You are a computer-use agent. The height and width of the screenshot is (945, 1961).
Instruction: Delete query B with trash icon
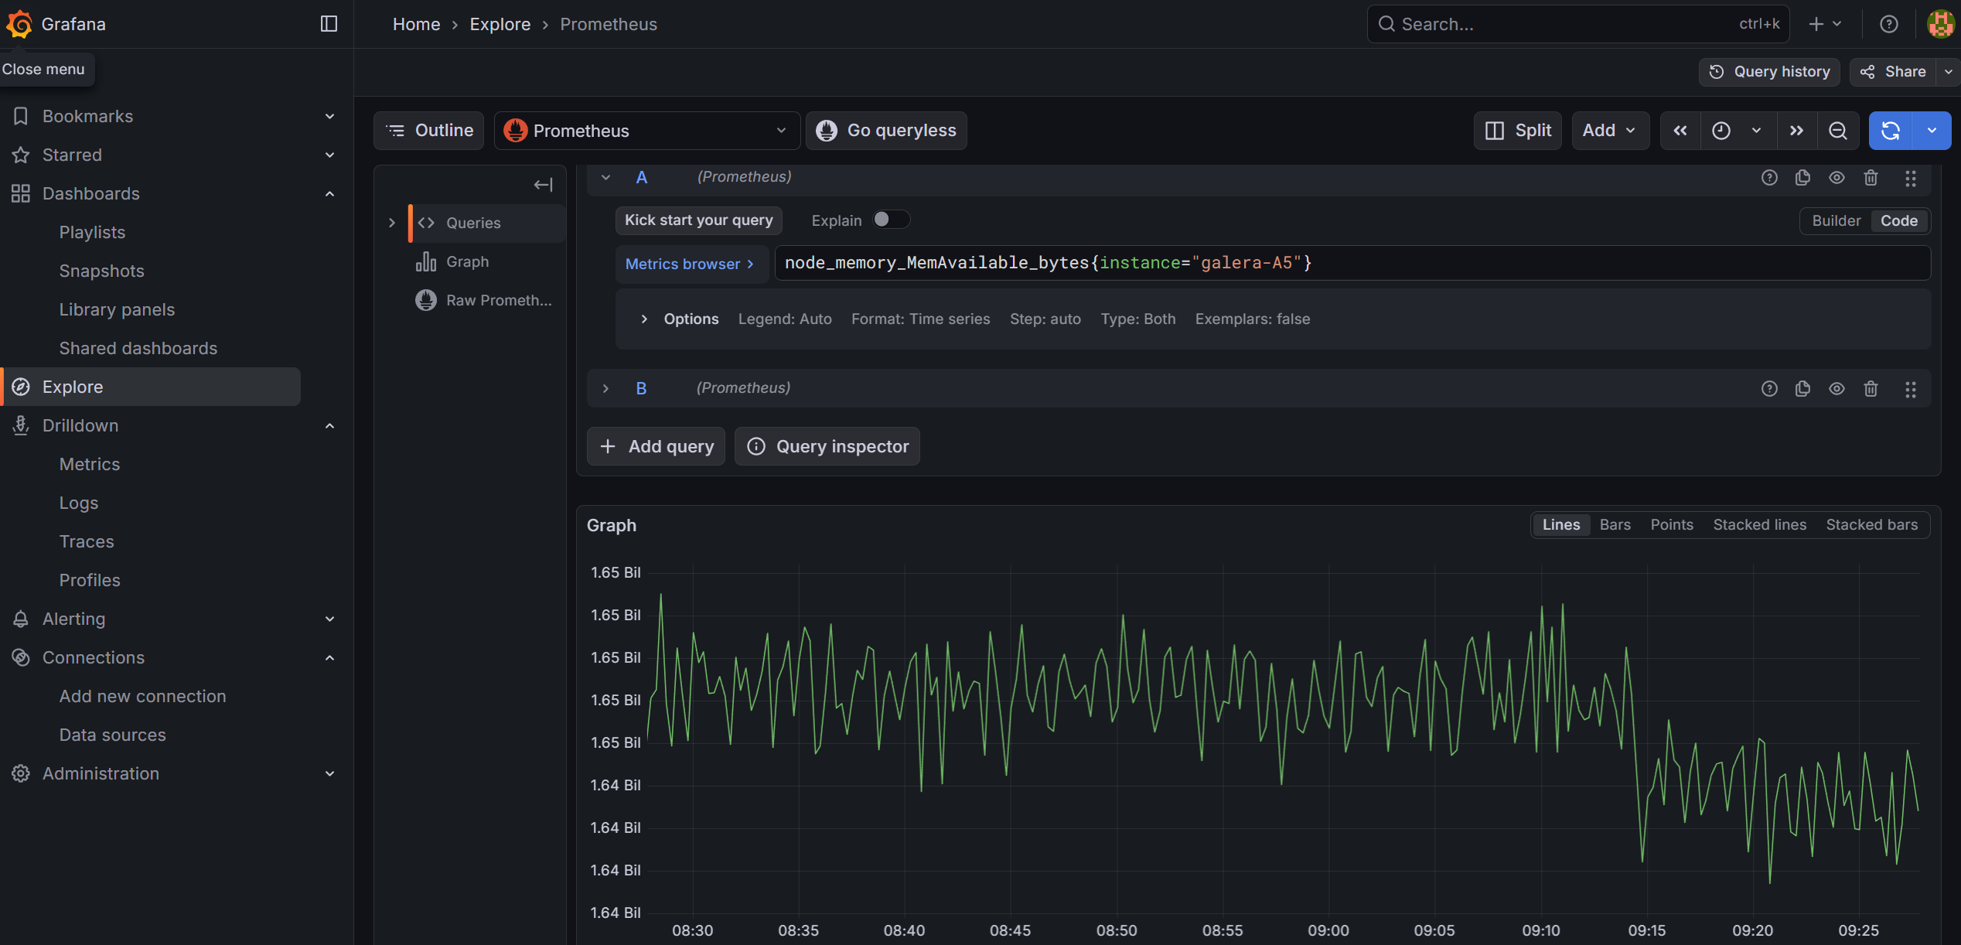(x=1871, y=389)
